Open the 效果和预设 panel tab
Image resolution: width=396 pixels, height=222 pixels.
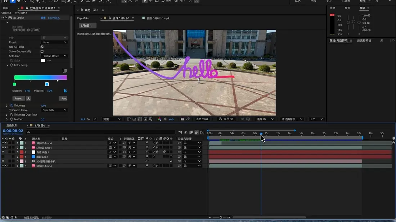364,41
